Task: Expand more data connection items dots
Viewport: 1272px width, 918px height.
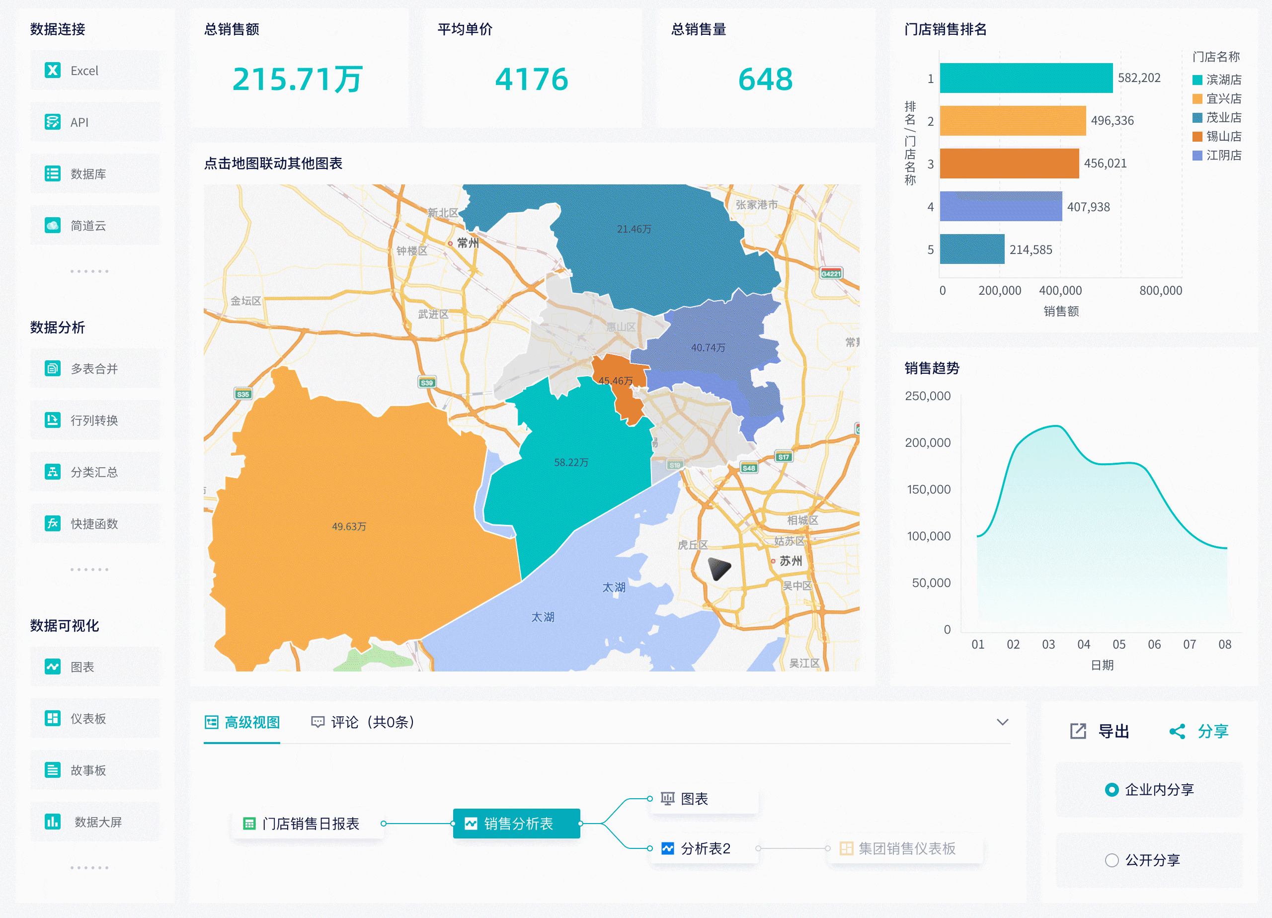Action: pos(89,271)
